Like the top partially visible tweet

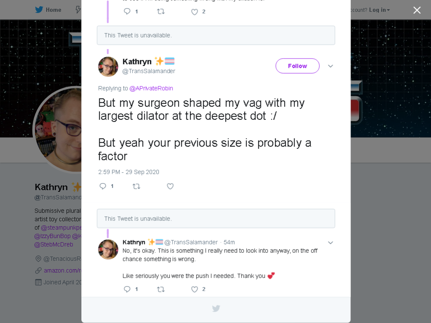(x=194, y=11)
